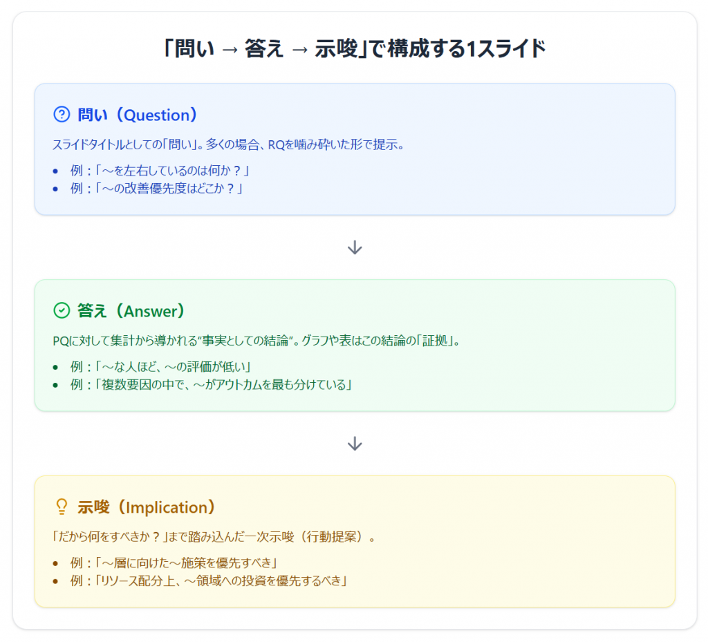
Task: Click the 答え（Answer） heading
Action: coord(131,311)
